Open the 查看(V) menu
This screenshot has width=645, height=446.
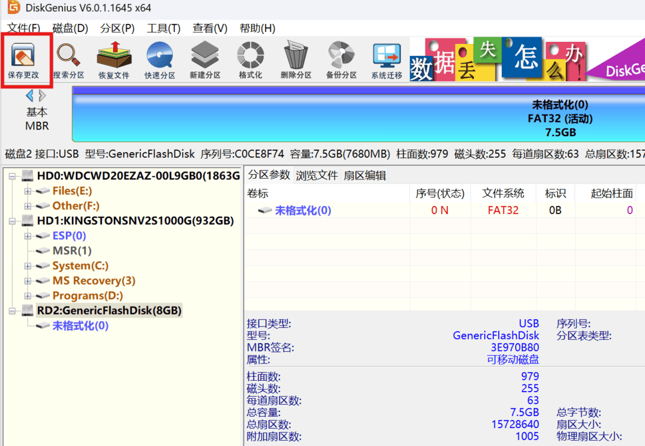pyautogui.click(x=210, y=29)
